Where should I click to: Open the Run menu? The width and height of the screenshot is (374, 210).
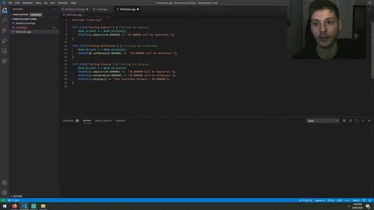tap(53, 3)
